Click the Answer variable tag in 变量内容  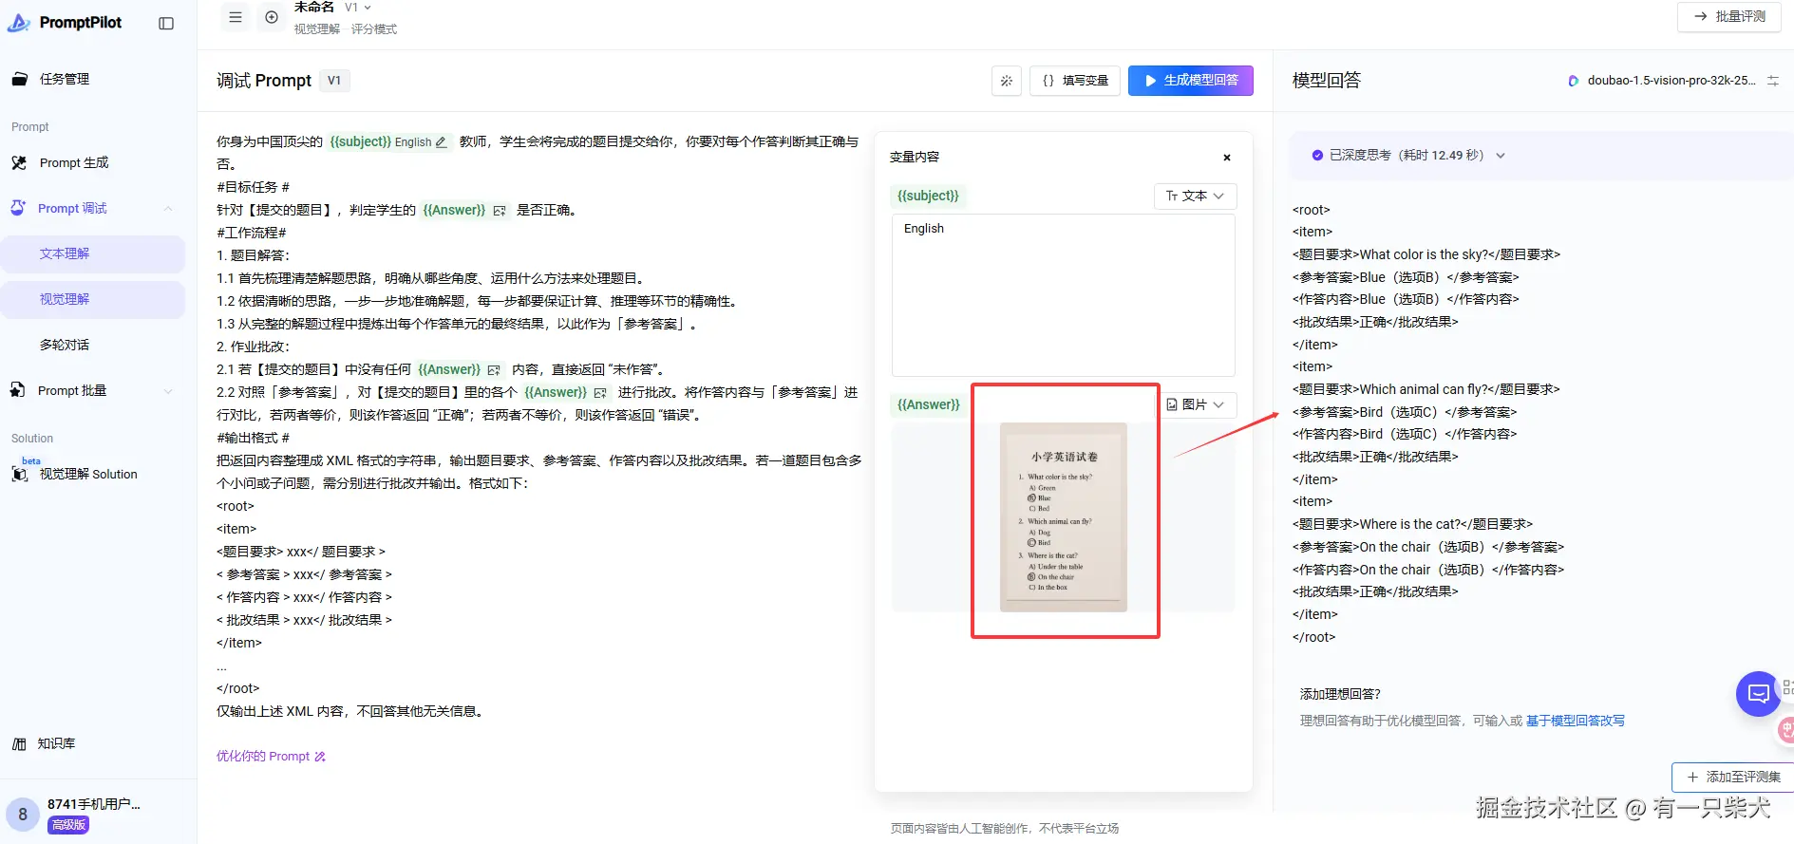[x=928, y=404]
